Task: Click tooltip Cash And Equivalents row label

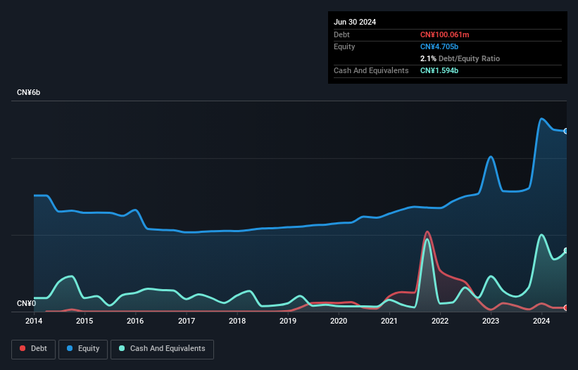Action: (371, 70)
